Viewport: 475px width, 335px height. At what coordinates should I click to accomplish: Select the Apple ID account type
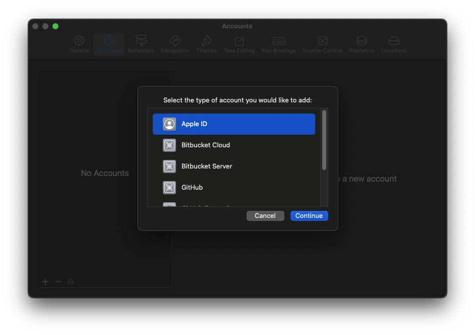(234, 124)
